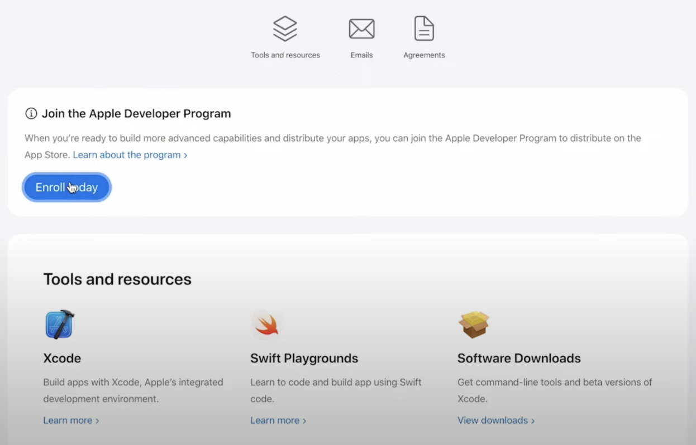Viewport: 696px width, 445px height.
Task: Click the Enroll today button
Action: (66, 187)
